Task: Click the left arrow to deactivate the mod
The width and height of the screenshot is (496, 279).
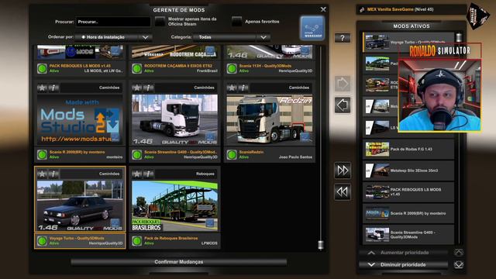Action: [343, 105]
